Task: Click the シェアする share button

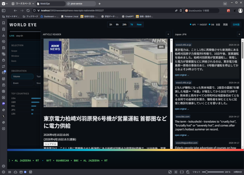Action: click(x=51, y=144)
